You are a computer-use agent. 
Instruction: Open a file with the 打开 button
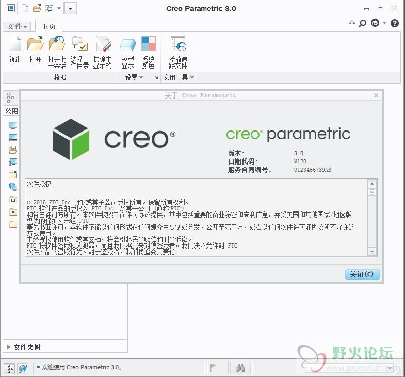click(x=35, y=50)
